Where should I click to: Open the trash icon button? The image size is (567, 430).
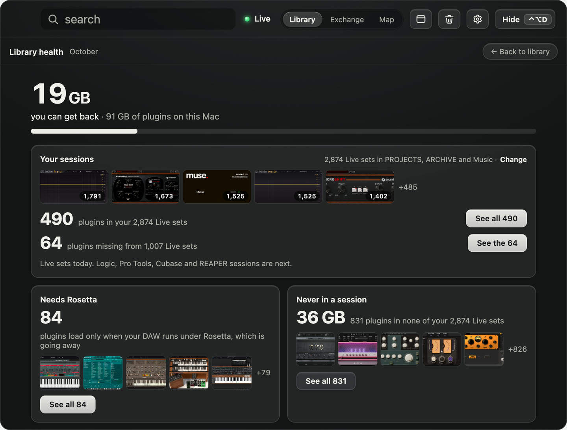(449, 19)
